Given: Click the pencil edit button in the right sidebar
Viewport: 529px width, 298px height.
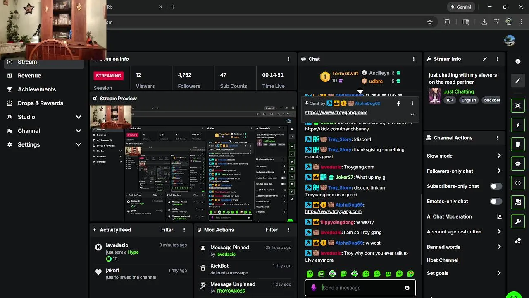Looking at the screenshot, I should (518, 81).
